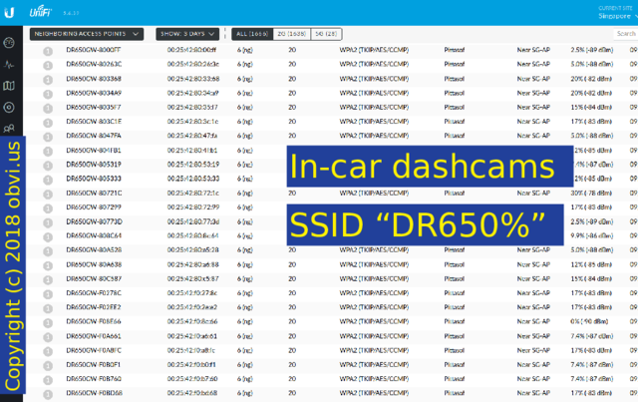Open the Statistics pulse icon in sidebar

click(9, 65)
